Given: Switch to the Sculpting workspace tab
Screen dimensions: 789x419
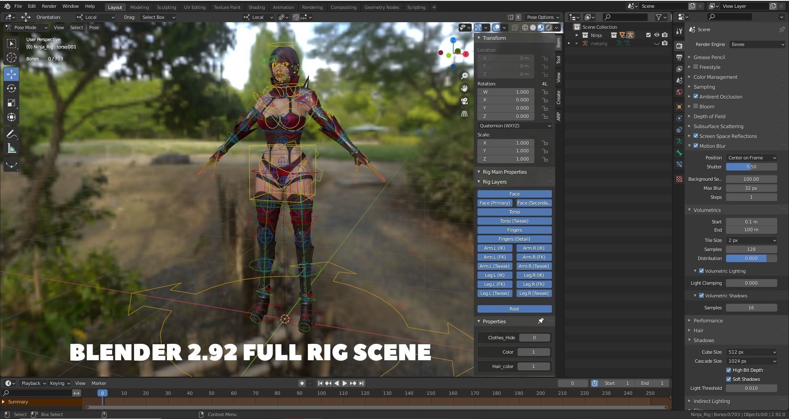Looking at the screenshot, I should click(166, 7).
